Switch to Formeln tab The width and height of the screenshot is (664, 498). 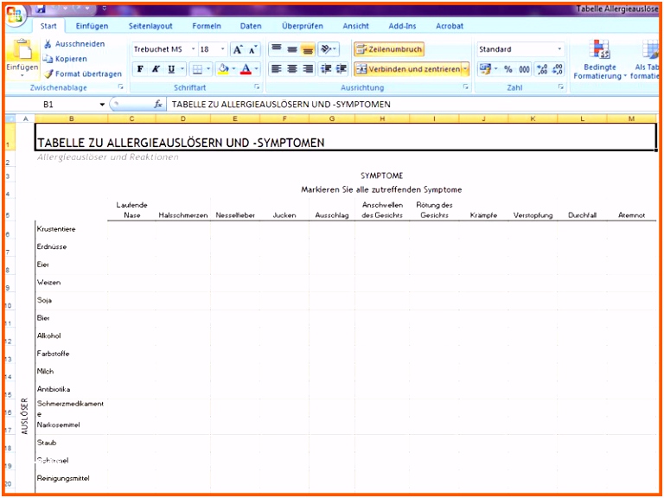coord(207,26)
